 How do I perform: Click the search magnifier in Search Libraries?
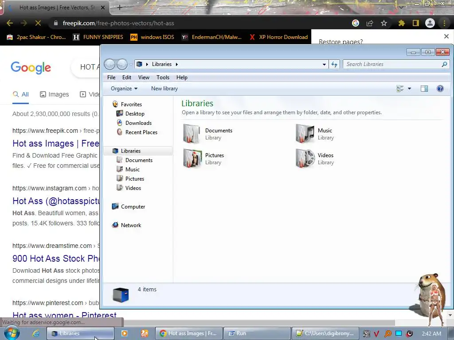pyautogui.click(x=444, y=64)
